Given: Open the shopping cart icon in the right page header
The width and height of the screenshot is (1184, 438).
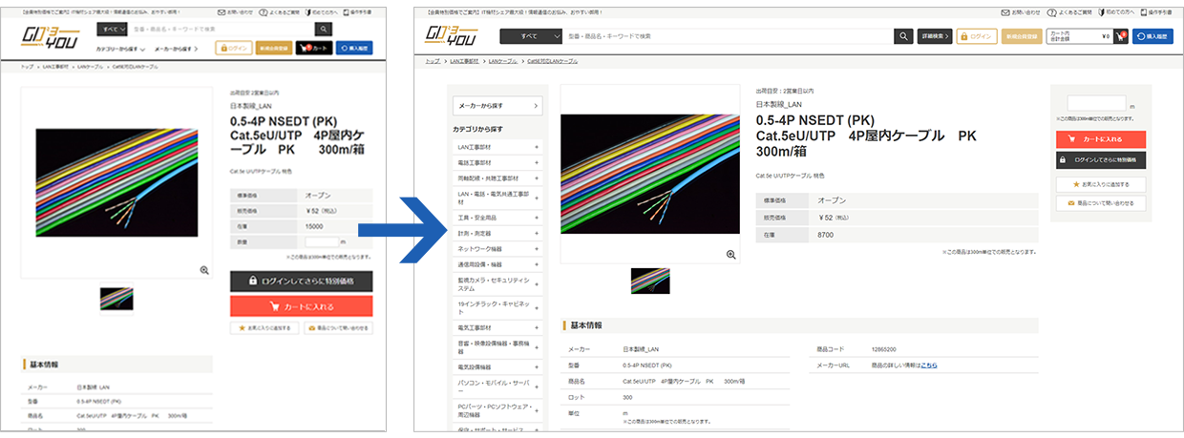Looking at the screenshot, I should 1121,36.
